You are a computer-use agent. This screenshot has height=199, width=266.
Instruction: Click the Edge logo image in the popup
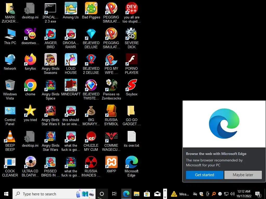click(224, 124)
